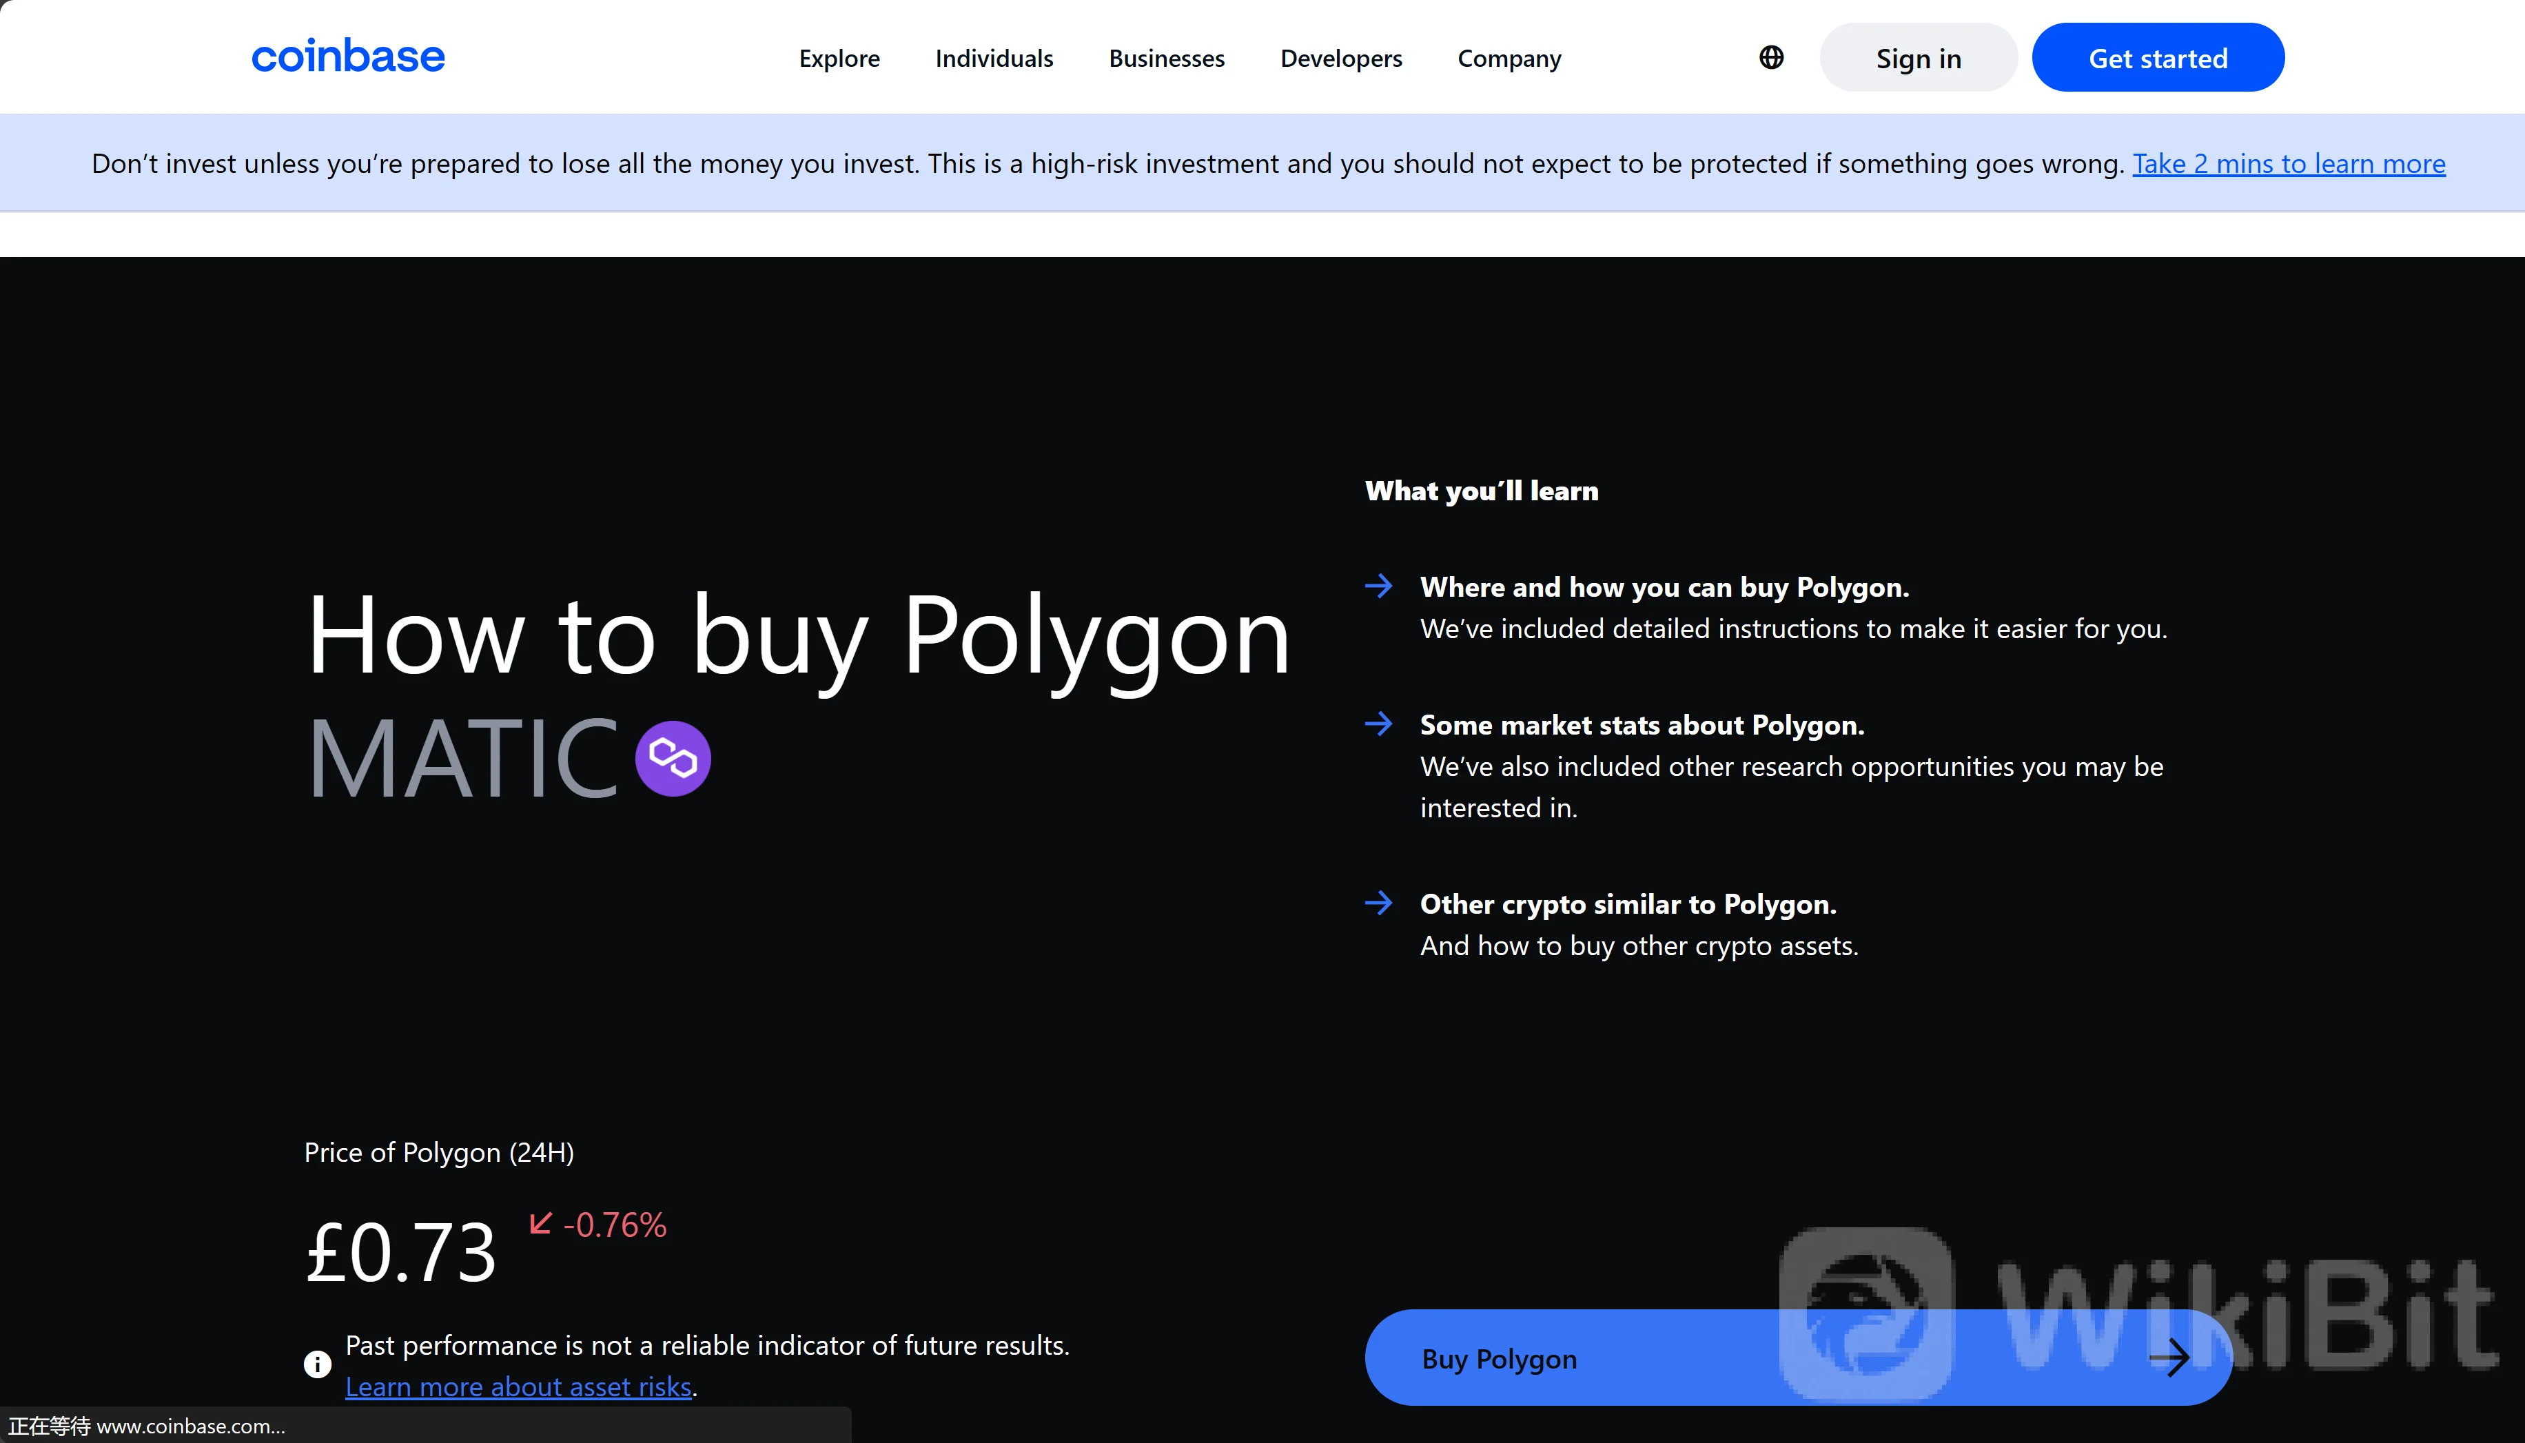Click Other crypto similar to Polygon text

coord(1628,904)
